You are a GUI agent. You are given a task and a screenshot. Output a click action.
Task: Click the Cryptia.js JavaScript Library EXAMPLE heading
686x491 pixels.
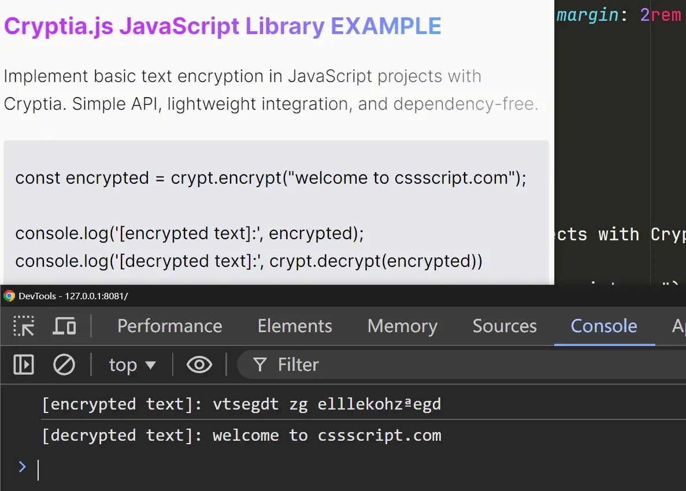pyautogui.click(x=223, y=26)
